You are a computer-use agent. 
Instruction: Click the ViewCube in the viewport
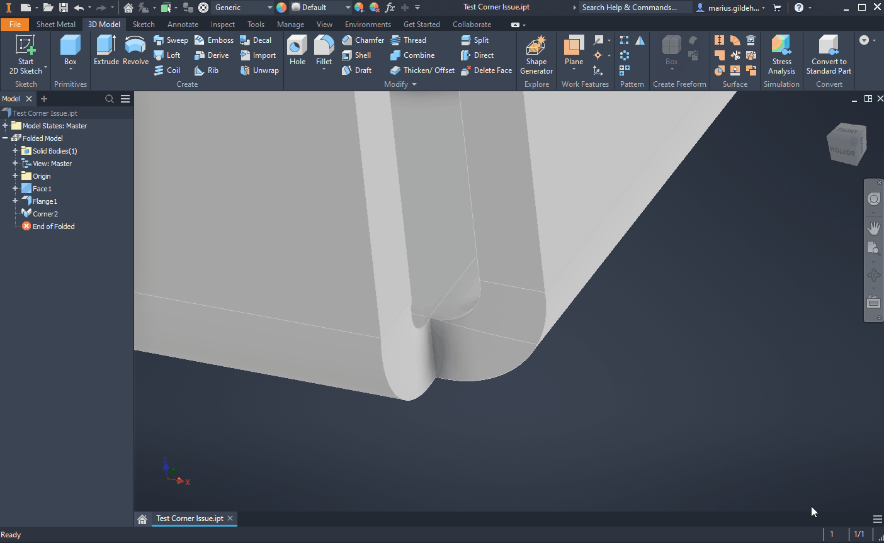point(847,144)
